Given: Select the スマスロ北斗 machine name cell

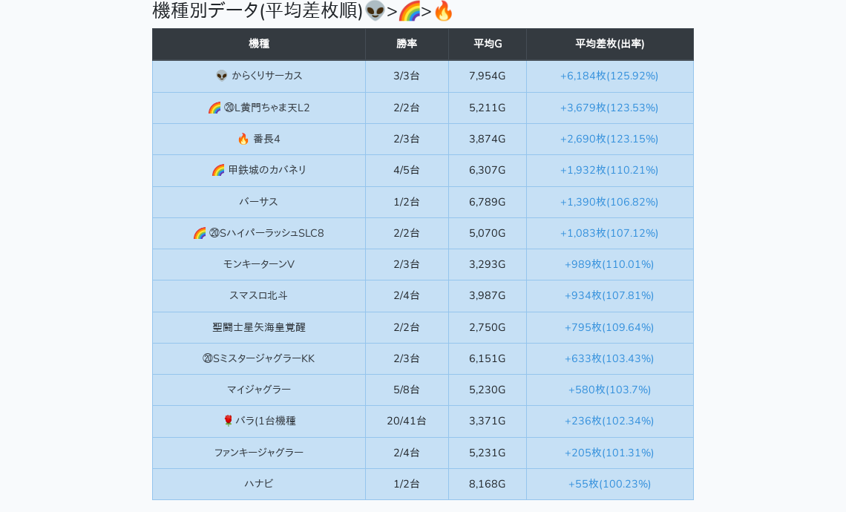Looking at the screenshot, I should click(x=258, y=295).
